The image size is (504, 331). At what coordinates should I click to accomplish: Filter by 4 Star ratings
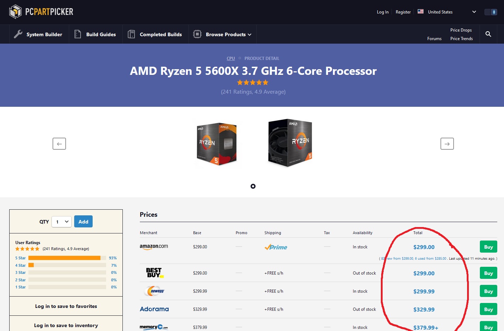[21, 265]
